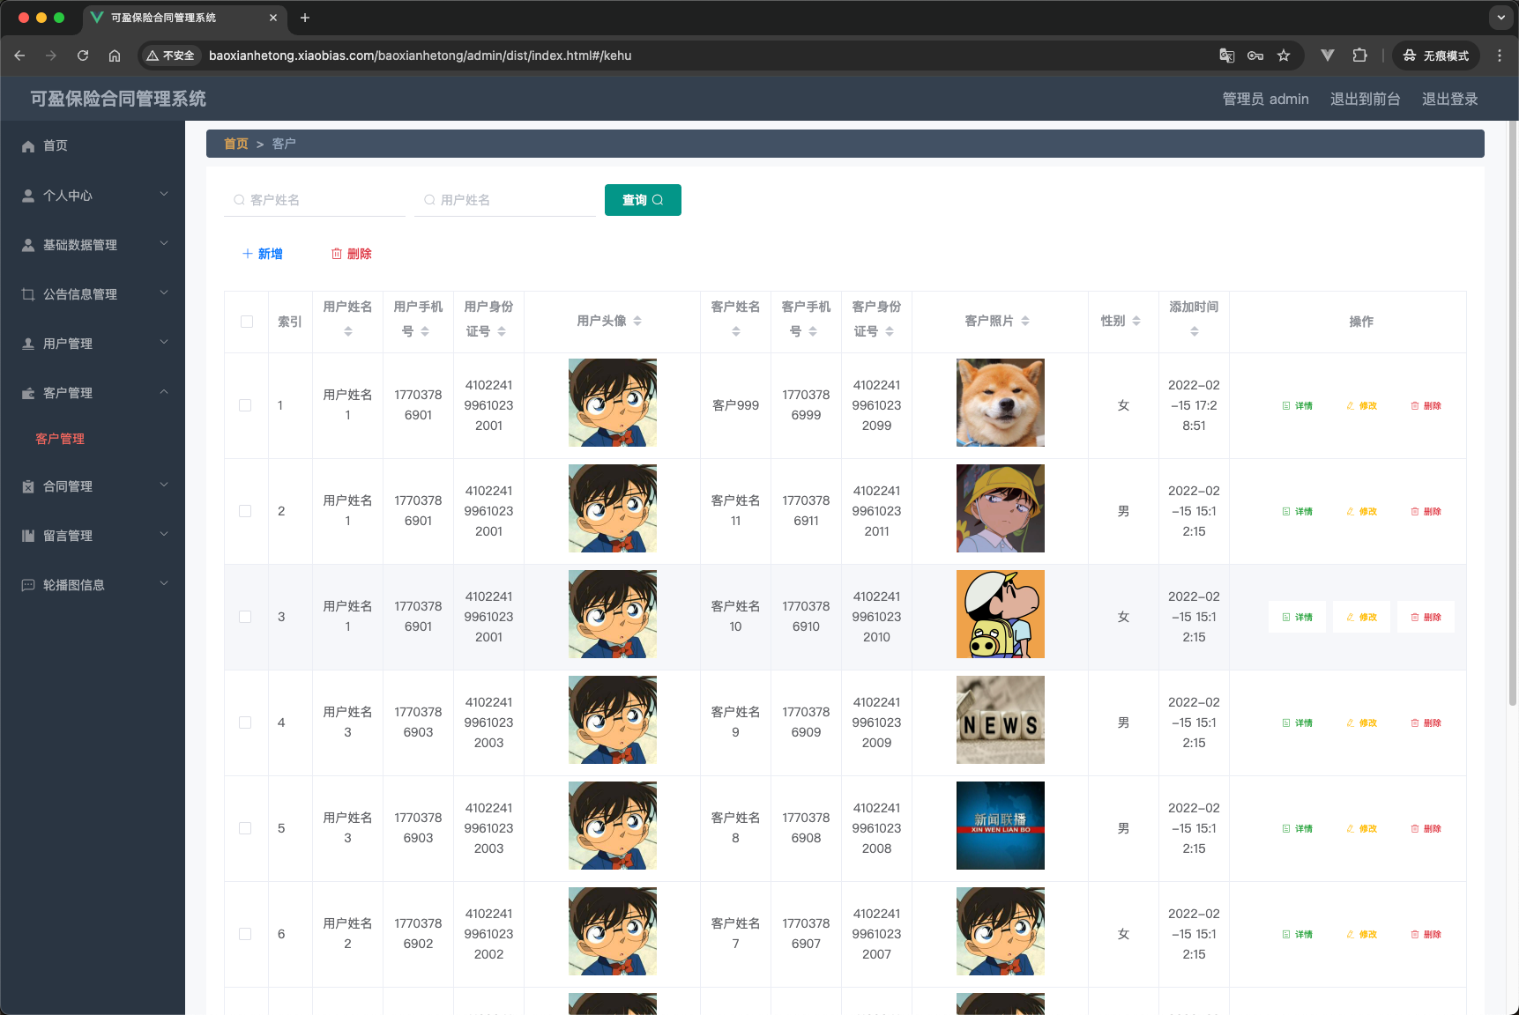The image size is (1519, 1015).
Task: Expand 合同管理 menu chevron
Action: click(164, 485)
